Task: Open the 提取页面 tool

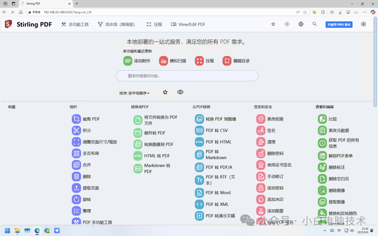Action: click(86, 188)
